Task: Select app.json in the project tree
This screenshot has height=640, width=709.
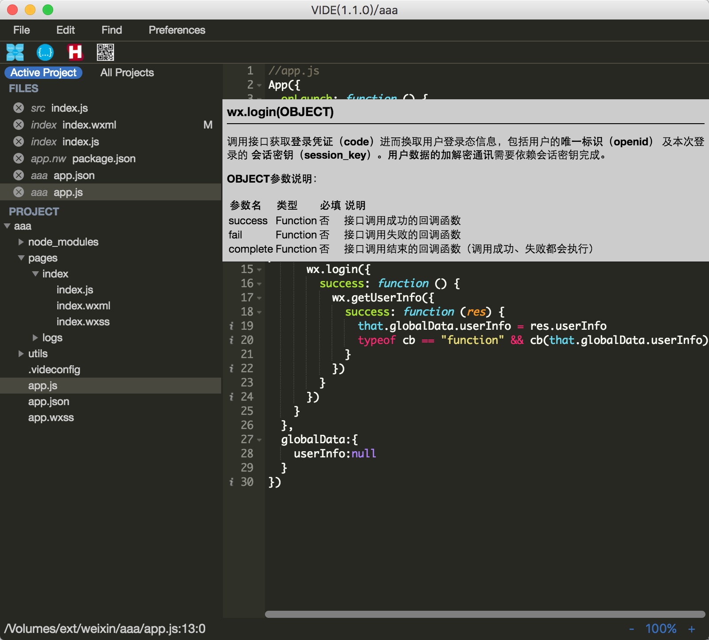Action: click(x=49, y=402)
